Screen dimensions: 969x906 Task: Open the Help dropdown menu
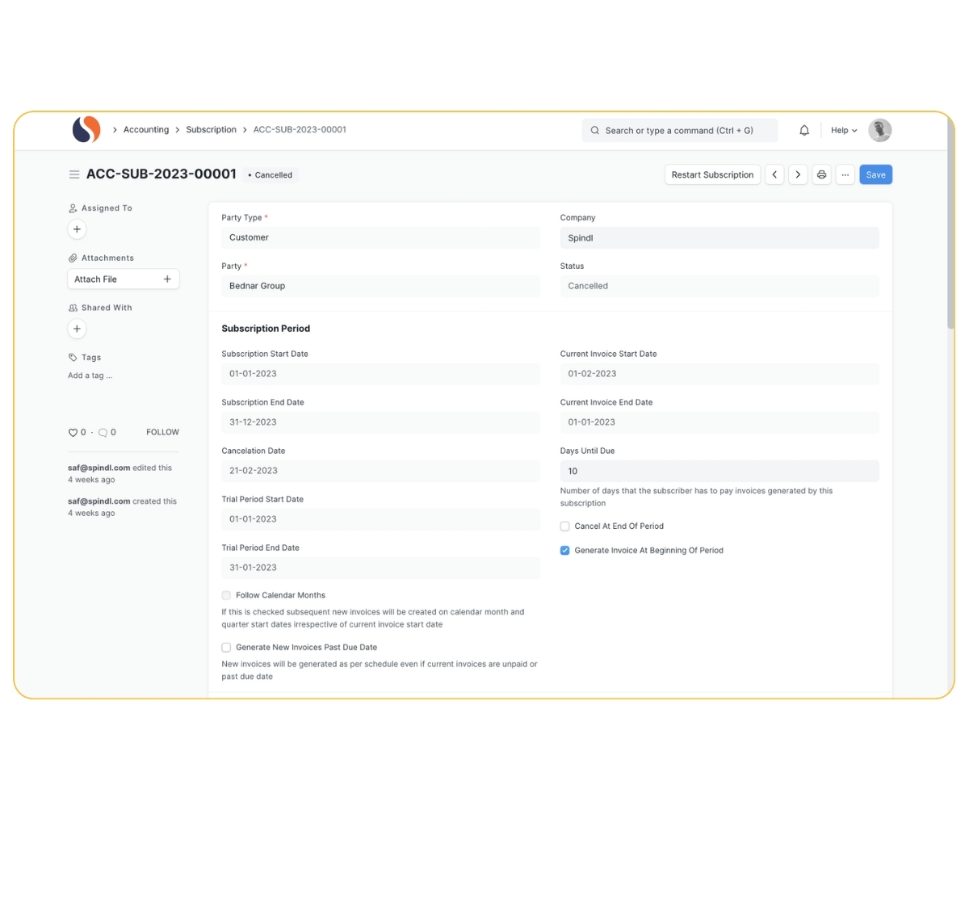844,130
